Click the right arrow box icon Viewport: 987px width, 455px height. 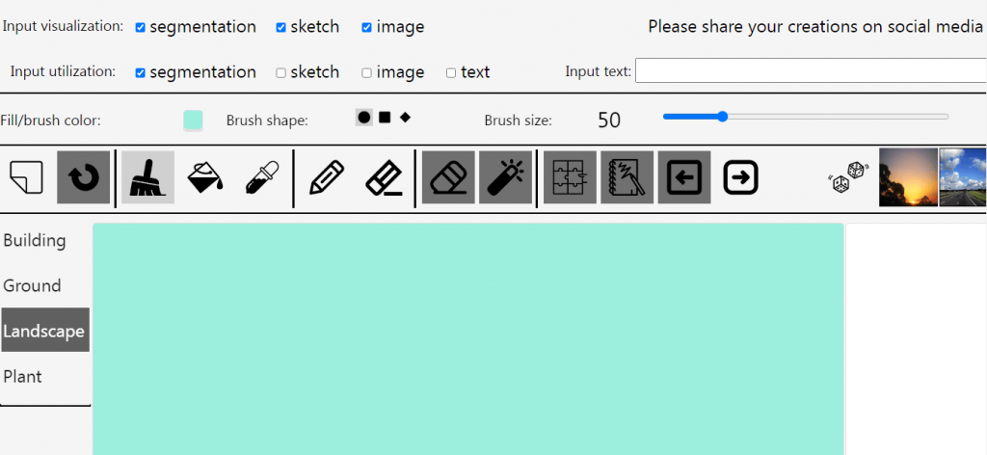[x=741, y=177]
